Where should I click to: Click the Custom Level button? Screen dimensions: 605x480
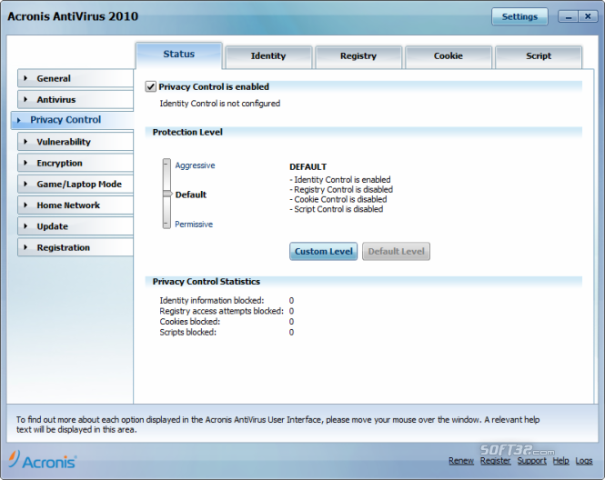click(323, 252)
